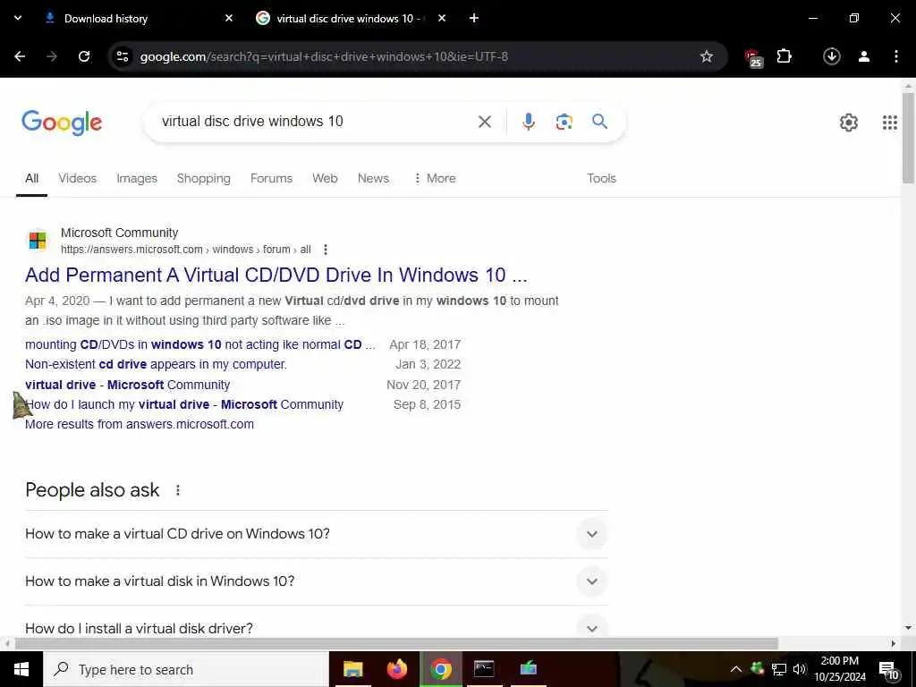
Task: Open Add Permanent A Virtual CD/DVD Drive result
Action: point(276,275)
